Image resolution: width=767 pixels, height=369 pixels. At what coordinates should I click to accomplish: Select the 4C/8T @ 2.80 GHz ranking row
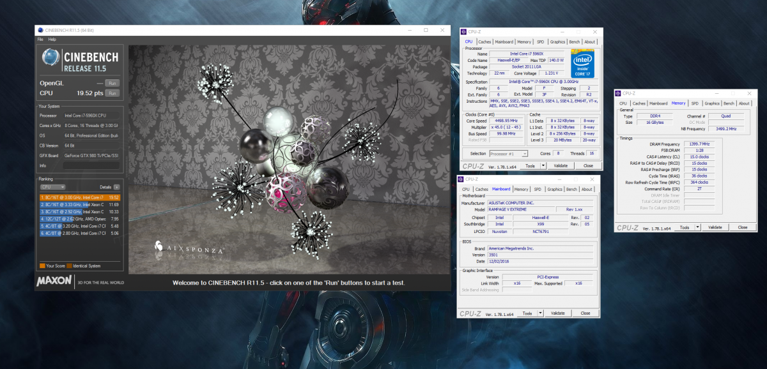pos(79,233)
